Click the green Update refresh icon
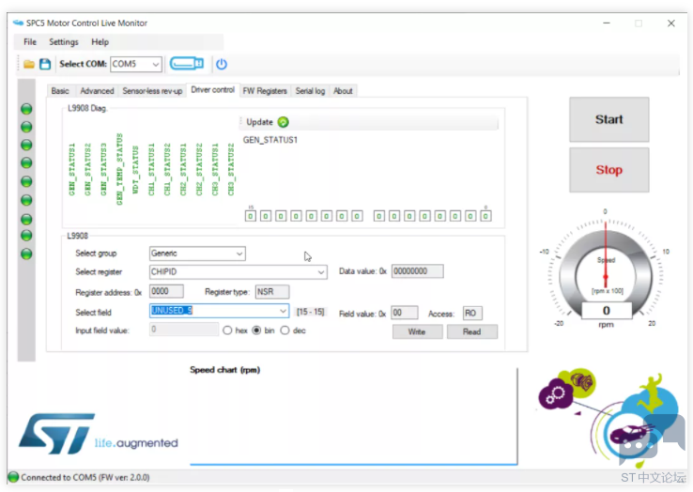Screen dimensions: 693x492 (283, 122)
